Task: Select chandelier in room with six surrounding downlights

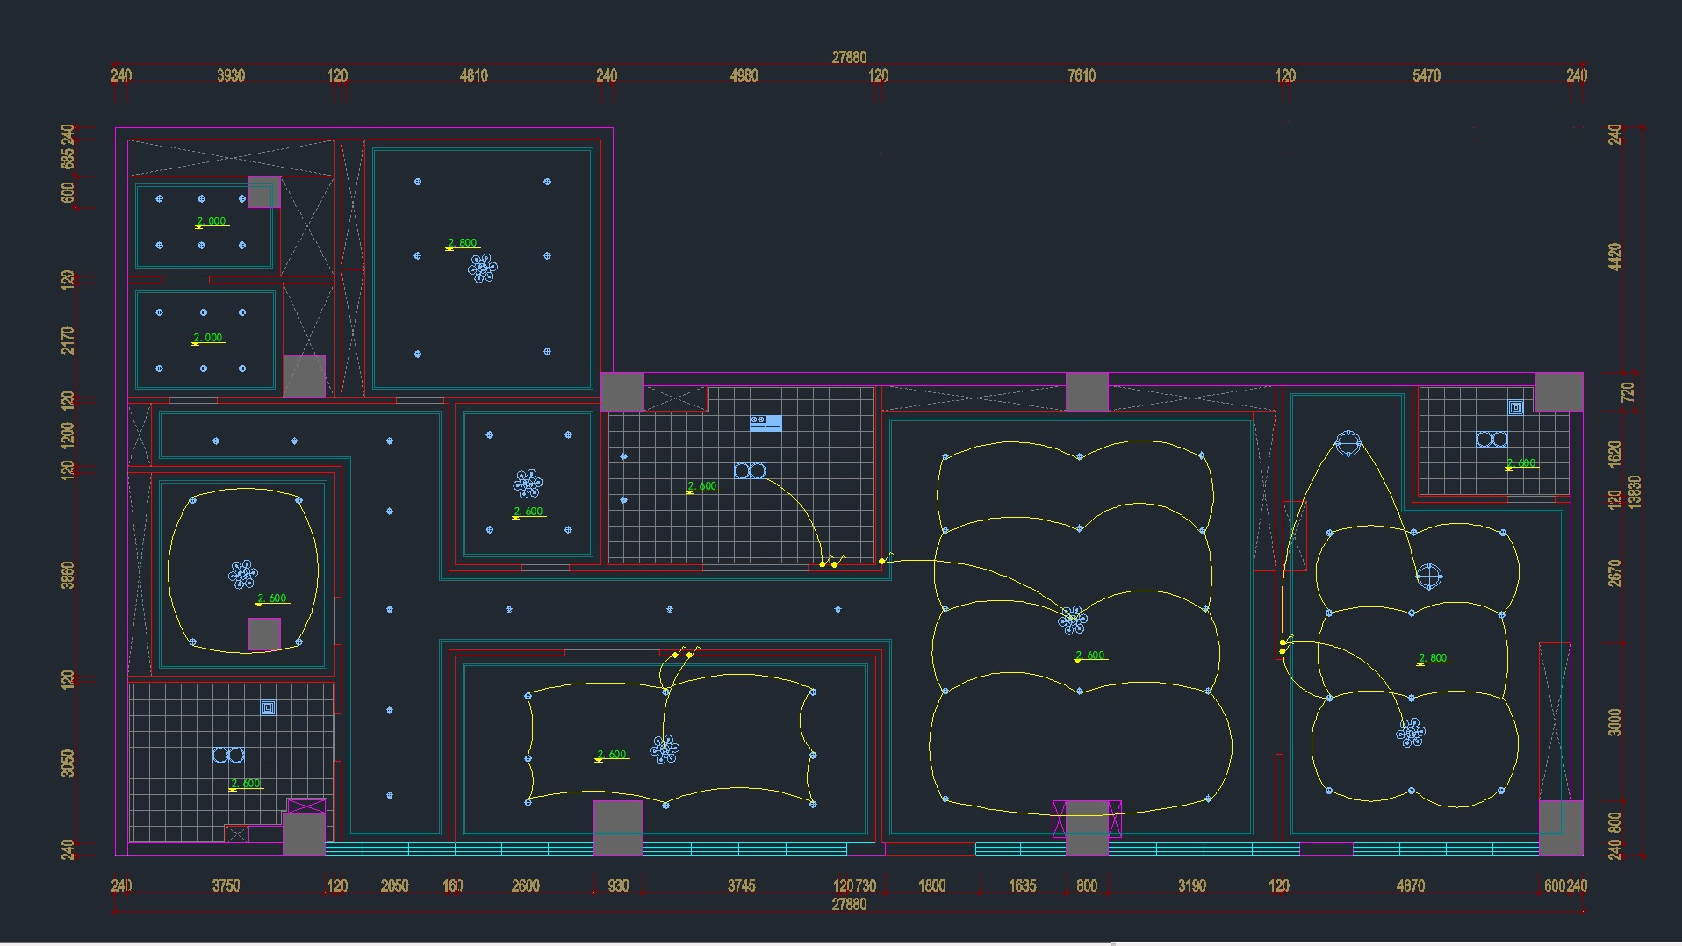Action: click(482, 268)
